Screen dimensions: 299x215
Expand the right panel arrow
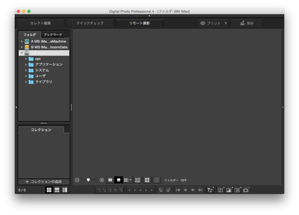pos(283,107)
